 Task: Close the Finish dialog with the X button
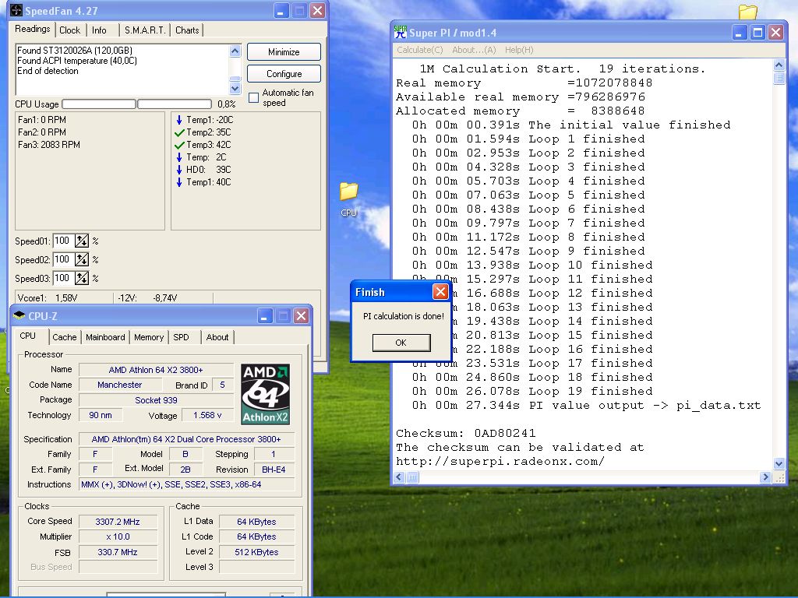point(440,292)
